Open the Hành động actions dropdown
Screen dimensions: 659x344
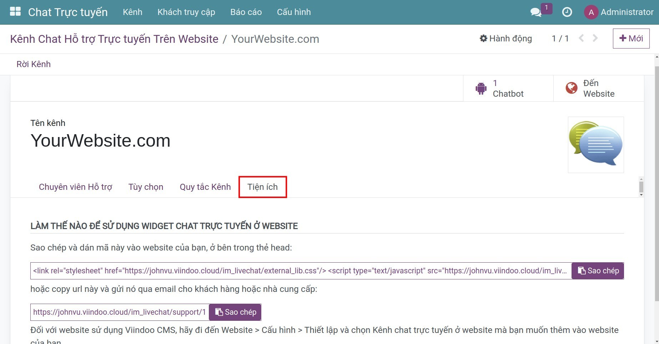pos(506,39)
